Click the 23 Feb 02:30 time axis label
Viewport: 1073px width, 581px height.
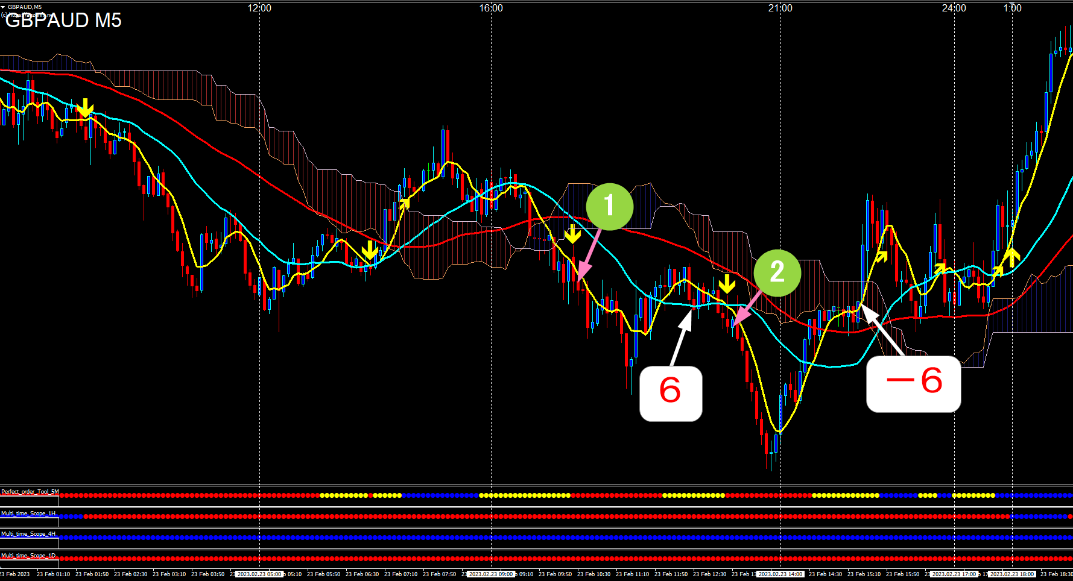tap(131, 574)
